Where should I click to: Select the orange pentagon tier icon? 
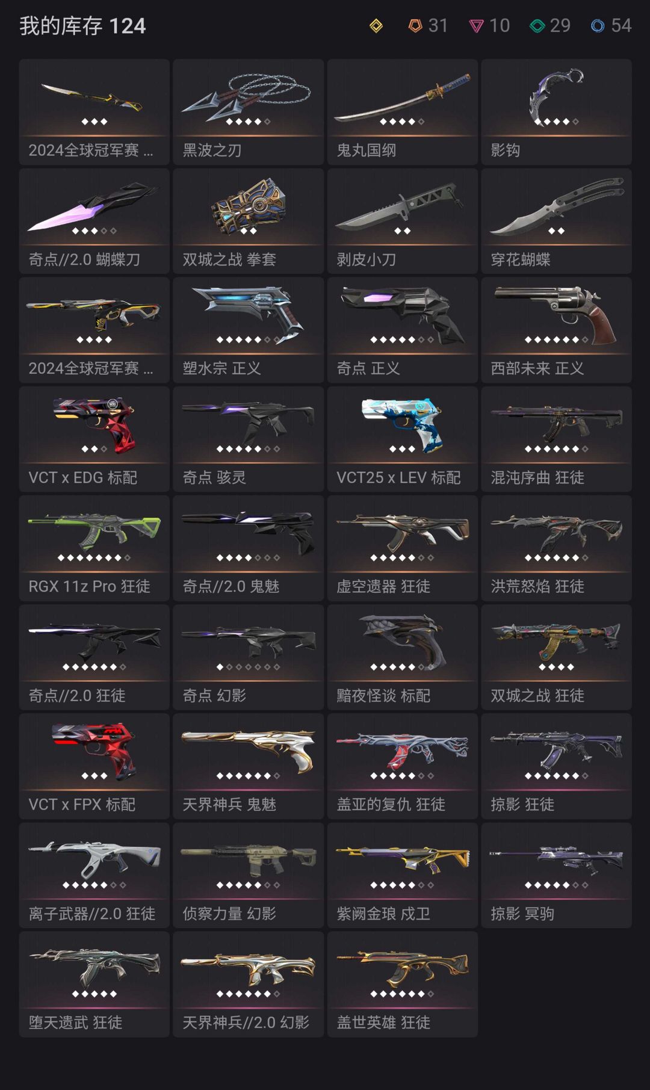coord(415,26)
